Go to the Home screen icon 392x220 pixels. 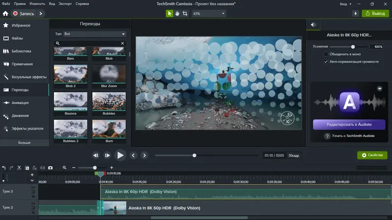coord(5,14)
